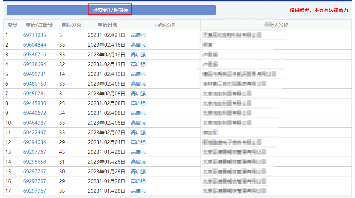
Task: Open registration number 69422497
Action: [x=35, y=133]
